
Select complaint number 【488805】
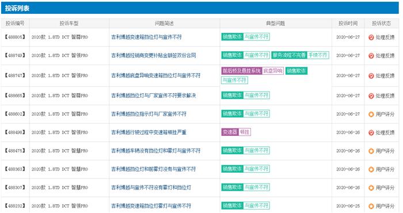pos(15,37)
